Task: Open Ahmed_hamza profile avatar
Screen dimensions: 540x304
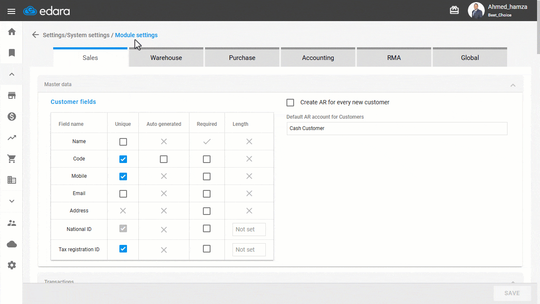Action: 476,11
